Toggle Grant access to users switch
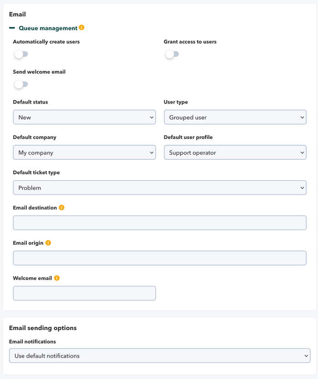Screen dimensions: 318x379 tap(172, 54)
